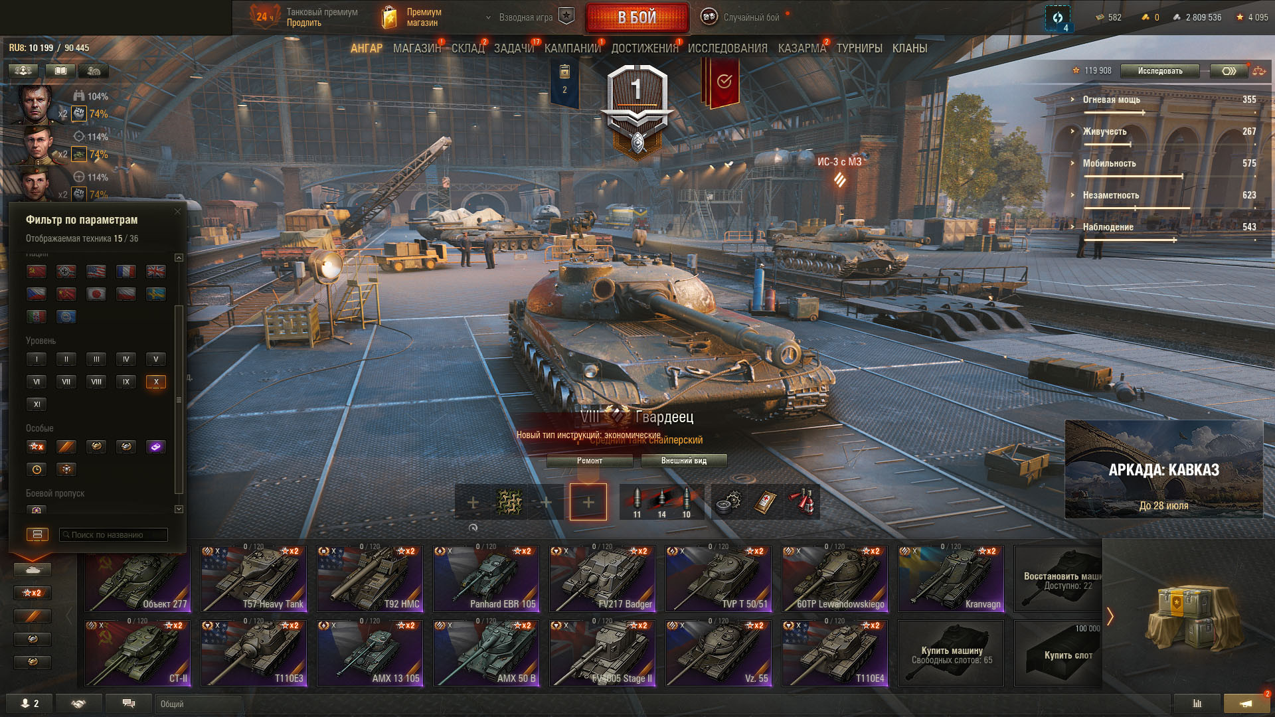Click the red В БОЙ button
Screen dimensions: 1275x717
(x=637, y=17)
